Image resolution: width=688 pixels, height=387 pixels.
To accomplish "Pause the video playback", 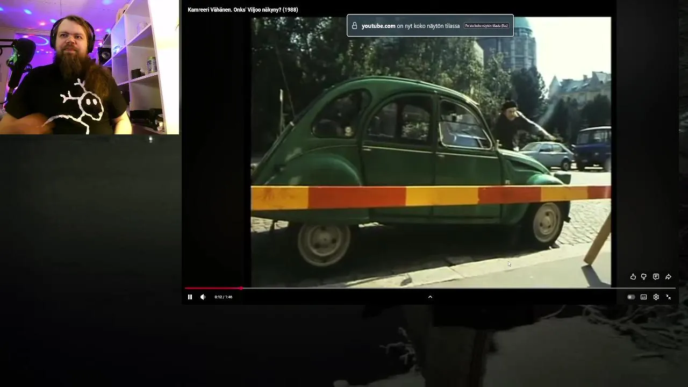I will (x=190, y=297).
